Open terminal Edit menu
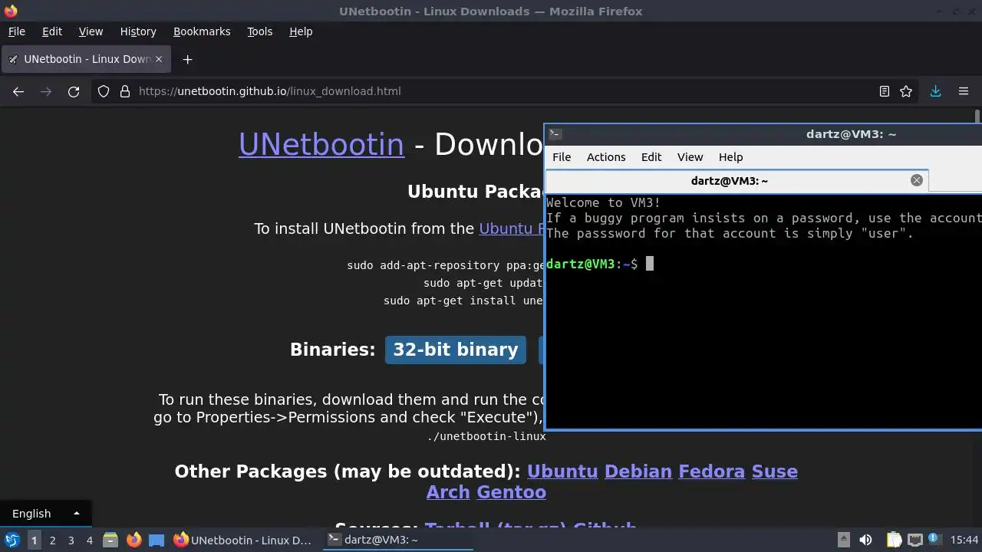Viewport: 982px width, 552px height. (651, 156)
